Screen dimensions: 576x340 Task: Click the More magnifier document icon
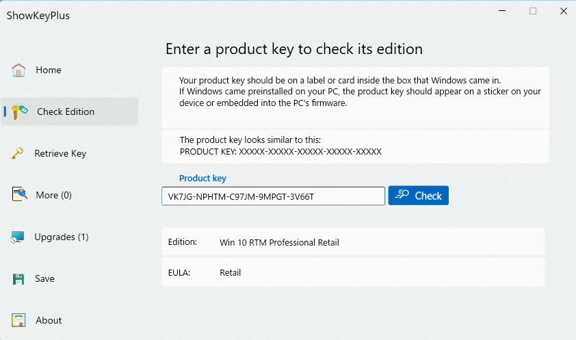(x=19, y=195)
